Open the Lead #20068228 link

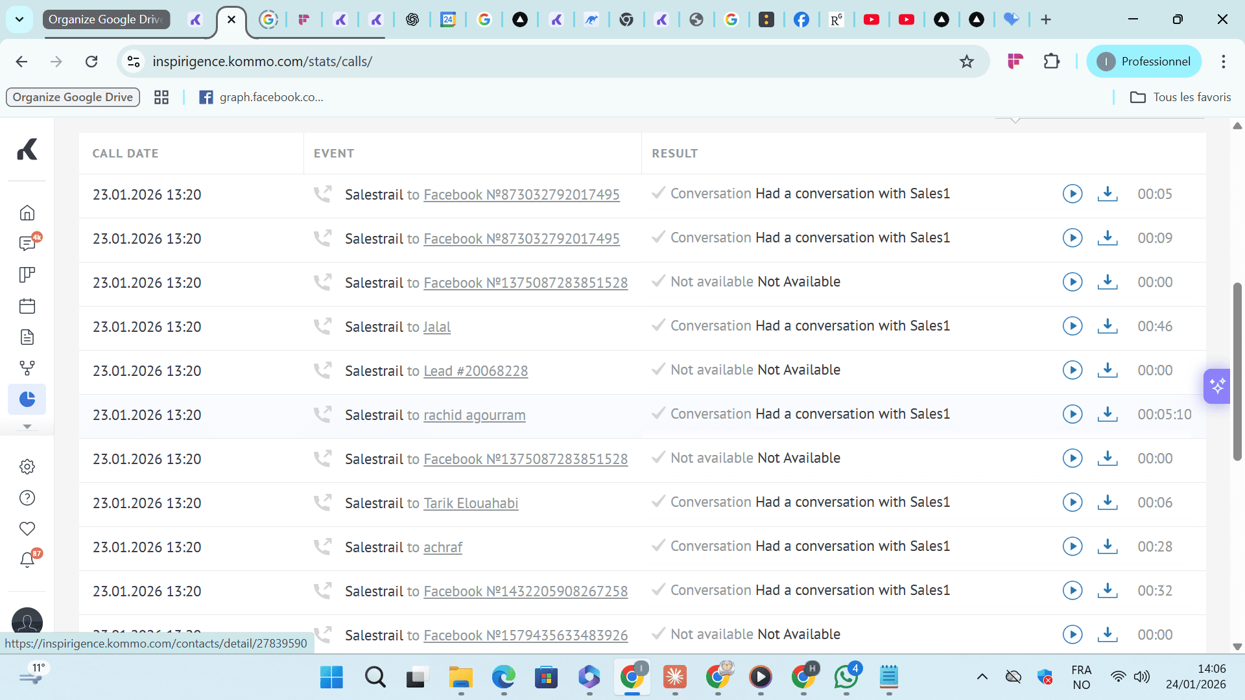point(475,371)
